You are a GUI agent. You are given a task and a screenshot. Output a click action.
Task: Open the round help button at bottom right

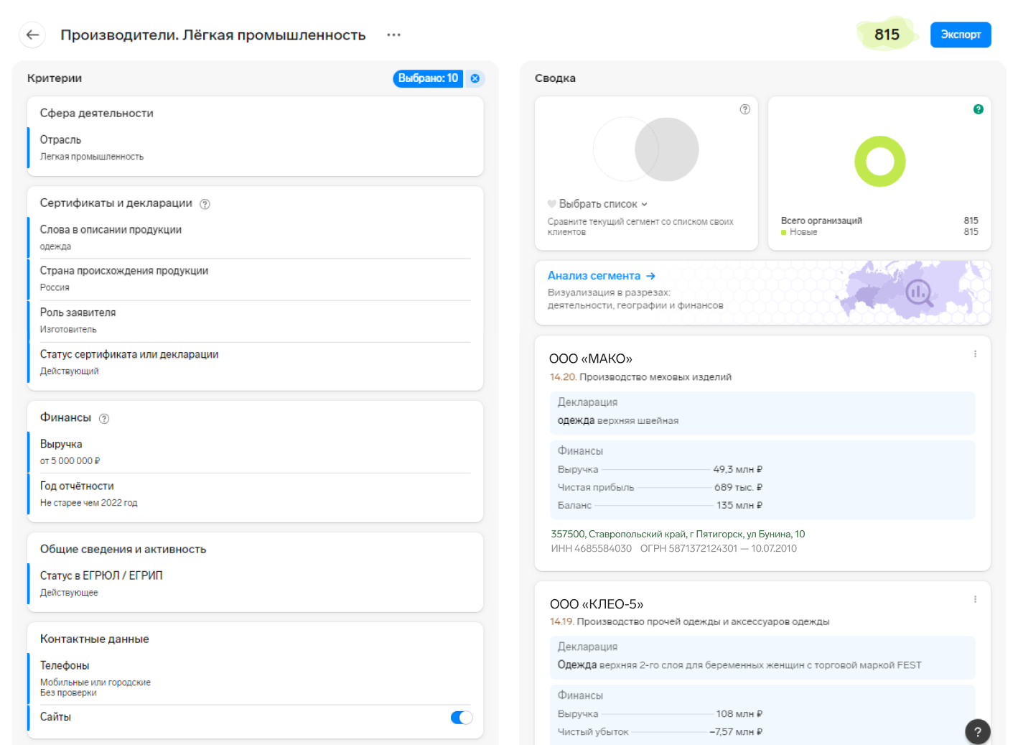point(978,732)
